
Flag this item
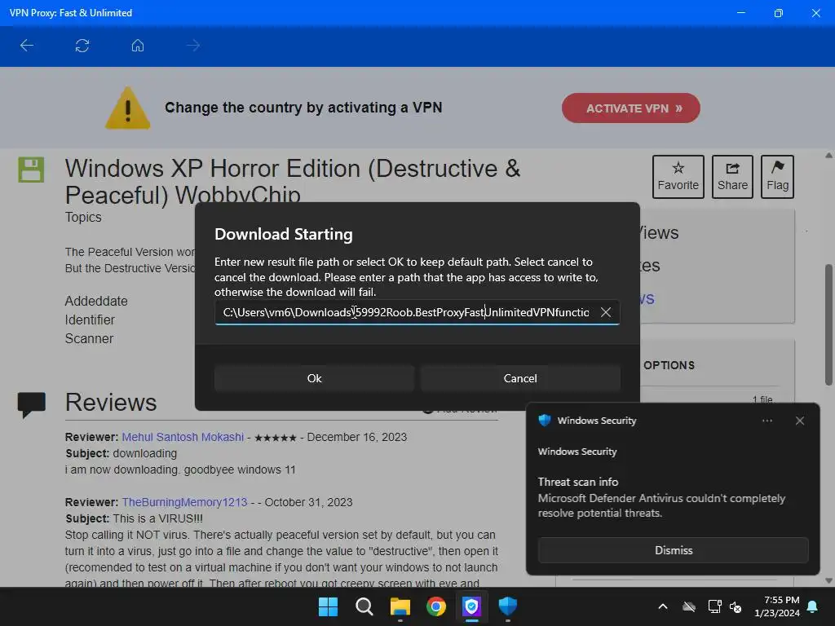(x=777, y=177)
